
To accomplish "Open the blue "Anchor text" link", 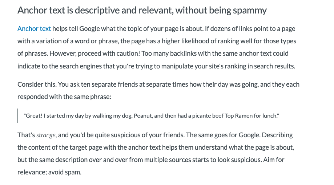I will 34,28.
